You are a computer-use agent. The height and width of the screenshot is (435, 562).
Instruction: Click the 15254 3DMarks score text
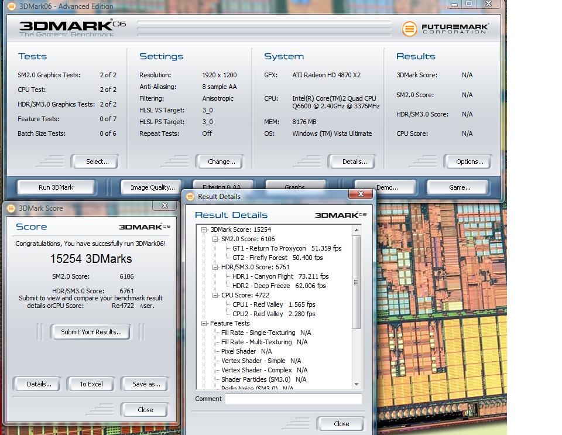tap(91, 259)
